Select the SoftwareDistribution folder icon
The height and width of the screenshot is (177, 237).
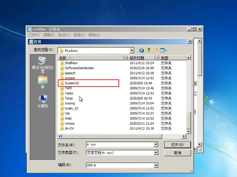click(62, 68)
